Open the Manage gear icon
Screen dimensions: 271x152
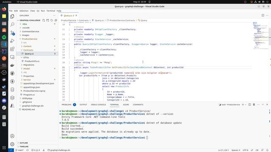tap(12, 144)
